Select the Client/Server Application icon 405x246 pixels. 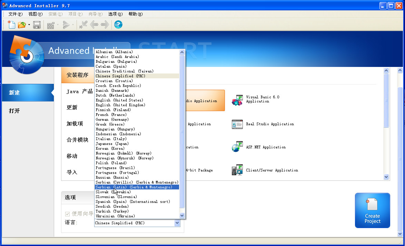tap(237, 170)
